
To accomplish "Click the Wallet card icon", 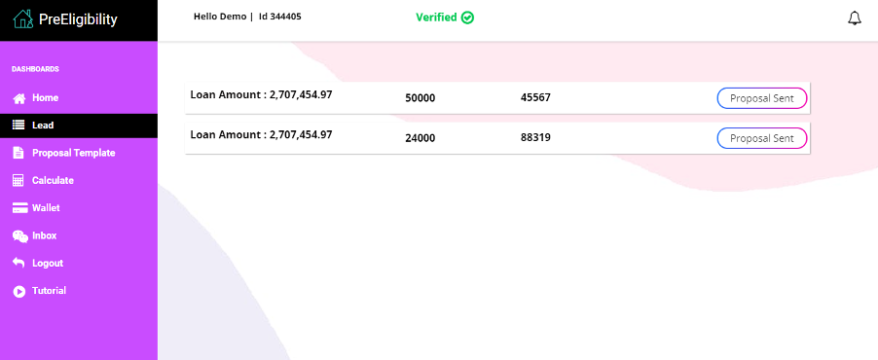I will point(20,208).
